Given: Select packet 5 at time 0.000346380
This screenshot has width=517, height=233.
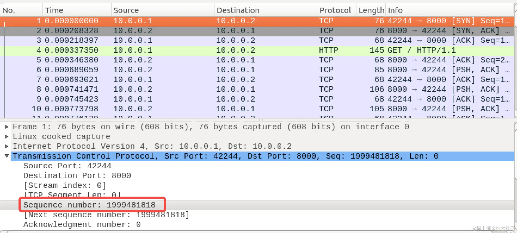Looking at the screenshot, I should click(257, 60).
